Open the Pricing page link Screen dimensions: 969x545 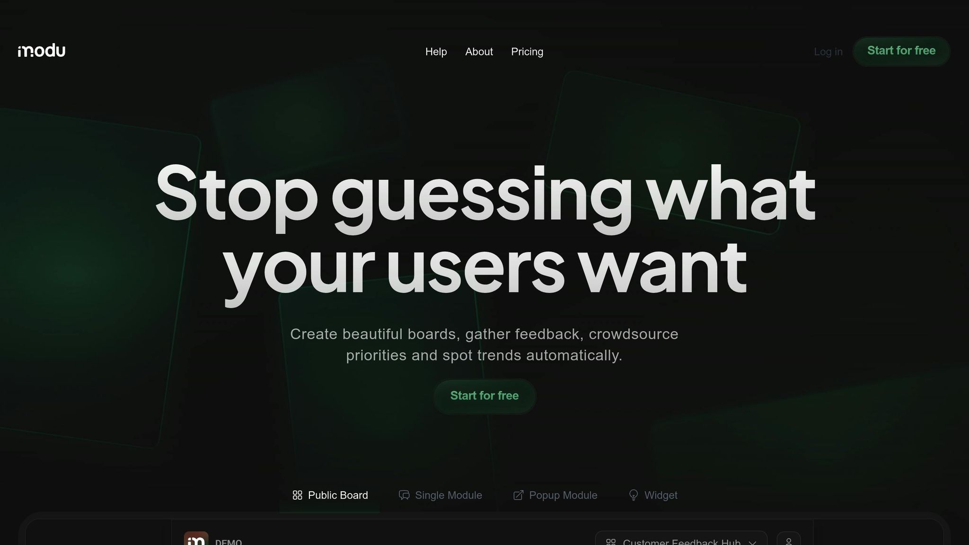pyautogui.click(x=527, y=52)
